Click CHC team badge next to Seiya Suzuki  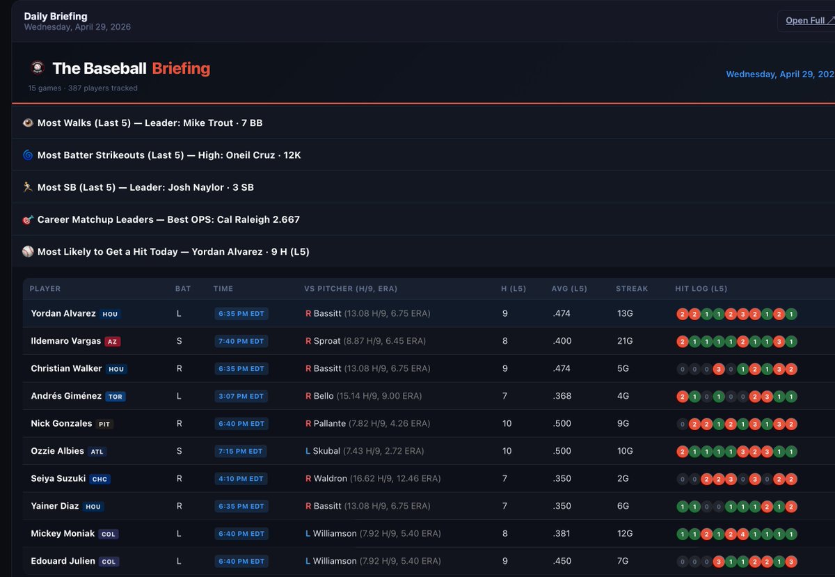pyautogui.click(x=100, y=479)
